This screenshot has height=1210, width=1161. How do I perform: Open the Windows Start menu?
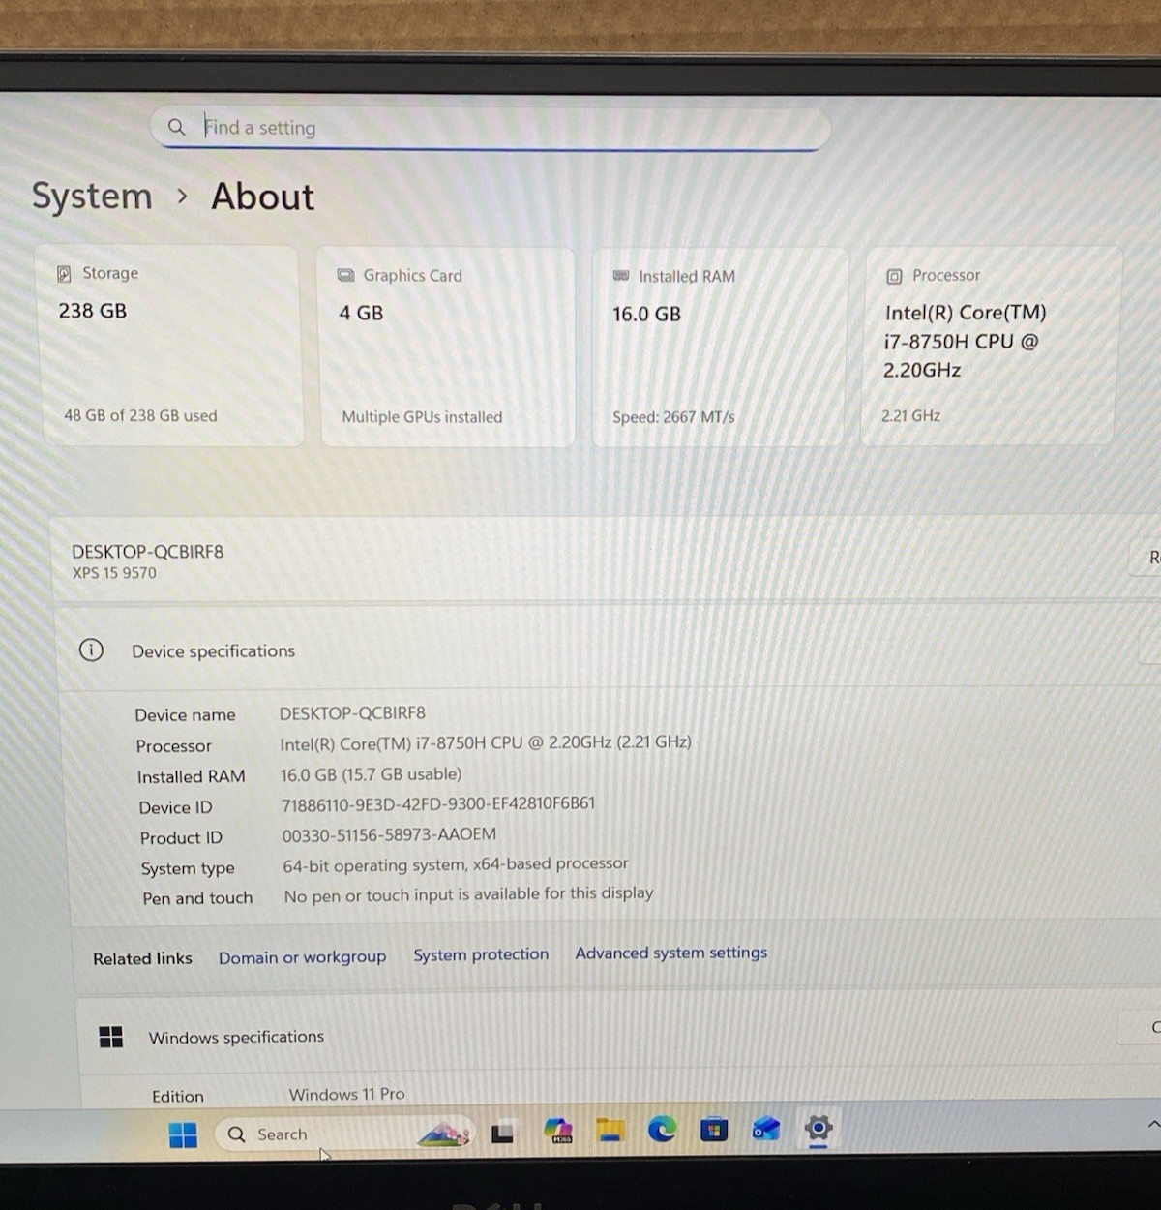point(183,1134)
